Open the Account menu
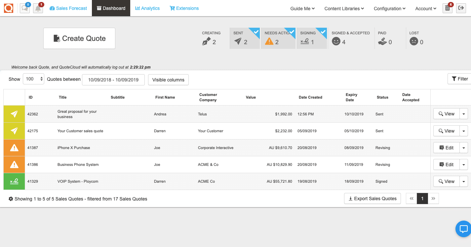 tap(425, 9)
